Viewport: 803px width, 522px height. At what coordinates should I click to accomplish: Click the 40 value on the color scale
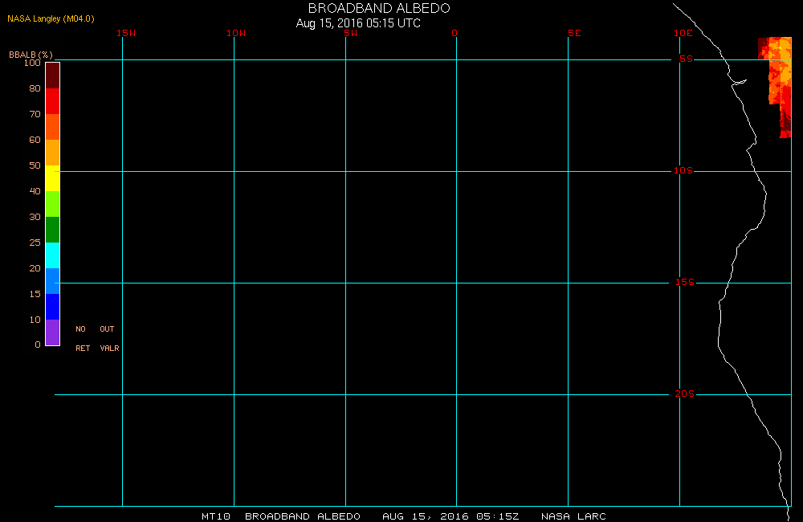click(35, 190)
